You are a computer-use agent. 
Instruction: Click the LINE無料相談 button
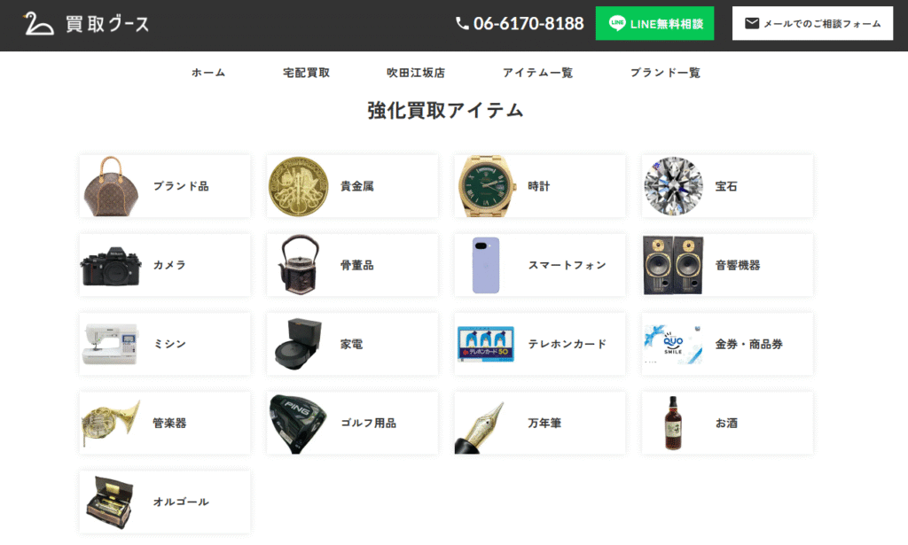(654, 23)
